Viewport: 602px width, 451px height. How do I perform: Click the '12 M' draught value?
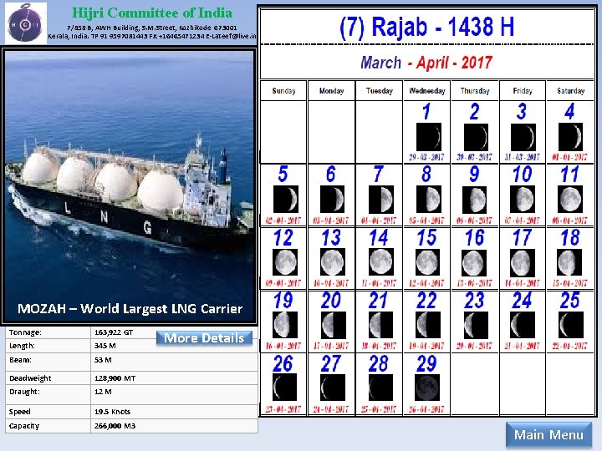(x=103, y=392)
